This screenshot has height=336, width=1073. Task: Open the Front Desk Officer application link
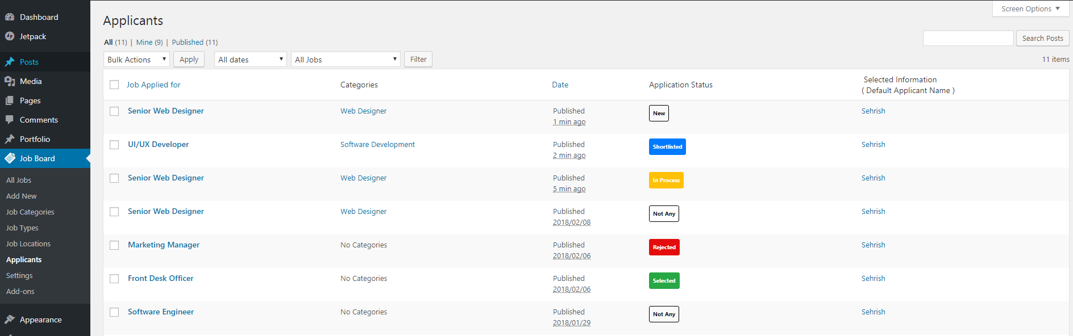tap(160, 278)
